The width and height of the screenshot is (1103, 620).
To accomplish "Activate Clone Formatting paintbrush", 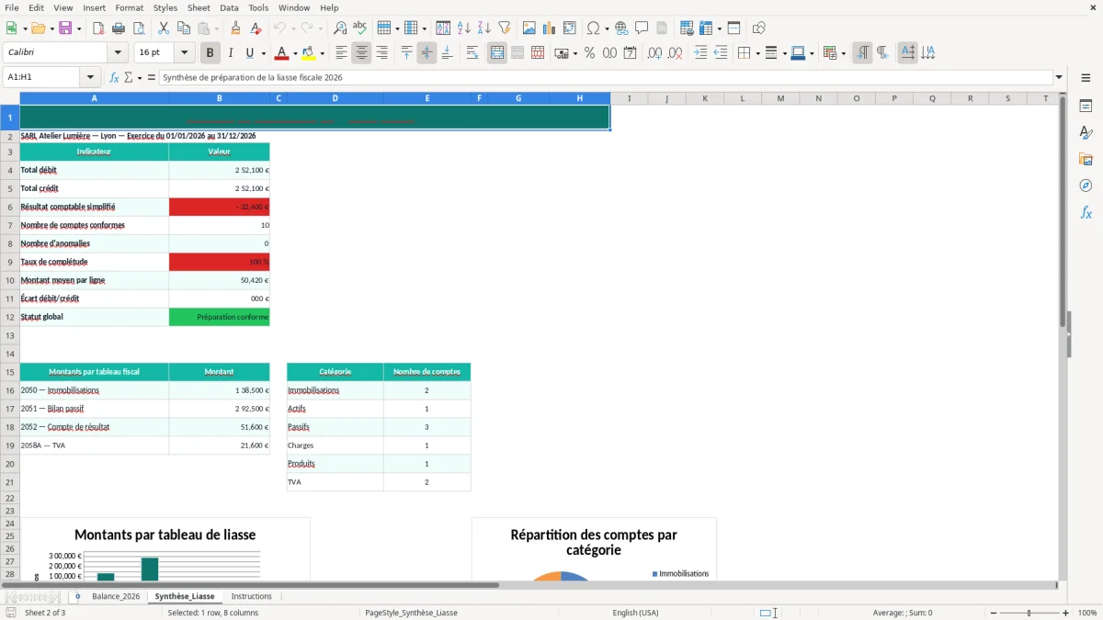I will coord(236,28).
